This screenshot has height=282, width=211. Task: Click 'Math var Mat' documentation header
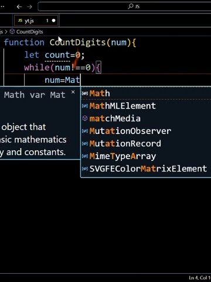(x=35, y=95)
